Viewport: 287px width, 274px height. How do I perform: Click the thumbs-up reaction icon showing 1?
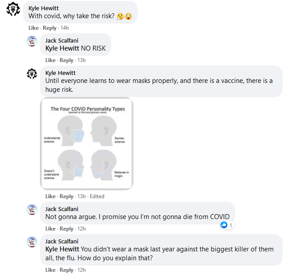(224, 225)
